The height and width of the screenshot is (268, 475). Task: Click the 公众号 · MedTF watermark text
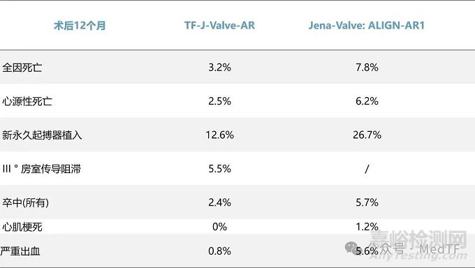tap(420, 249)
